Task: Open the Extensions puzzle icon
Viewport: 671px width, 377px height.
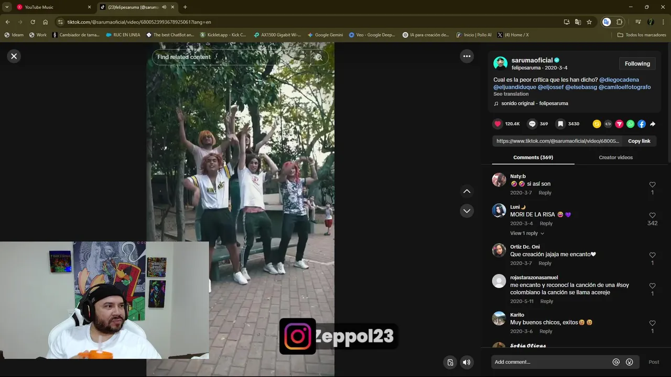Action: coord(619,22)
